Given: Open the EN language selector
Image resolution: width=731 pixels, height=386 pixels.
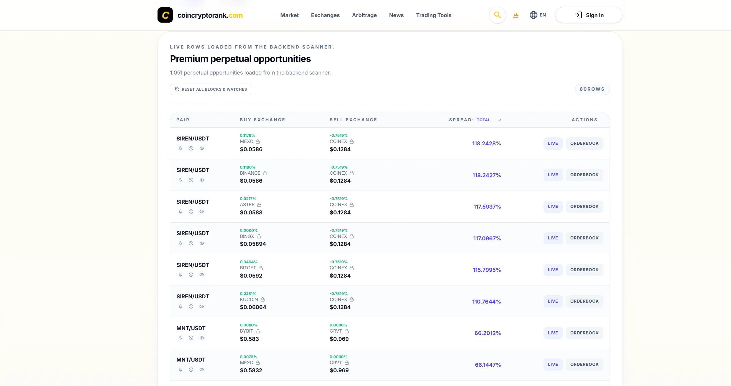Looking at the screenshot, I should pos(538,15).
